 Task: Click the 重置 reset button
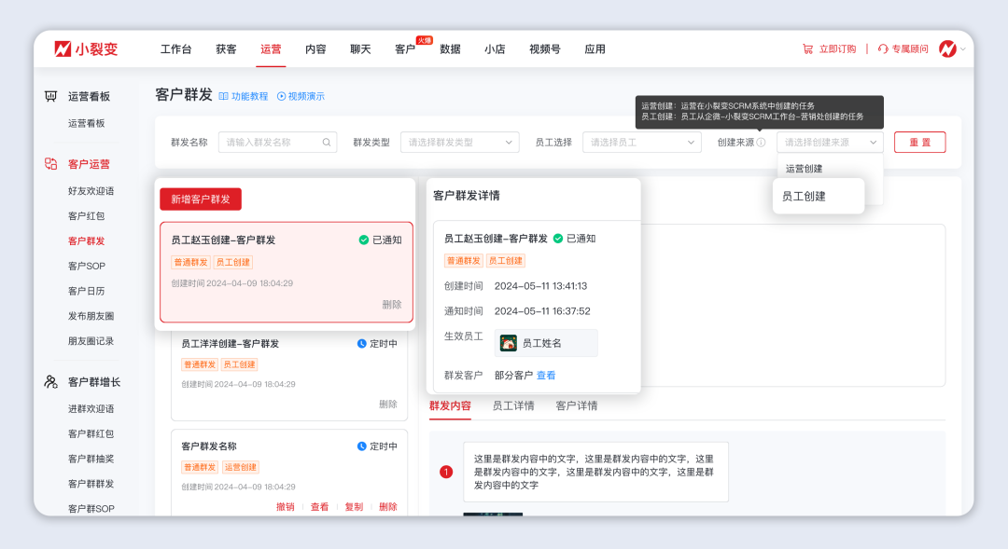pos(919,142)
